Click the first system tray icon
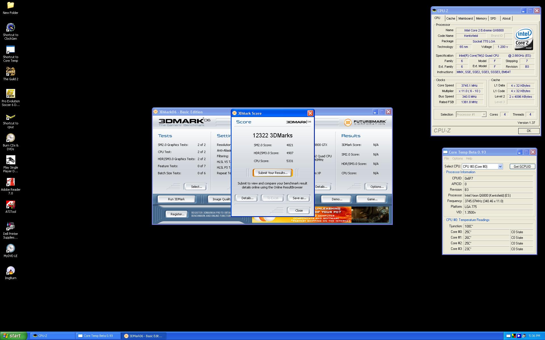The height and width of the screenshot is (340, 545). pos(508,336)
